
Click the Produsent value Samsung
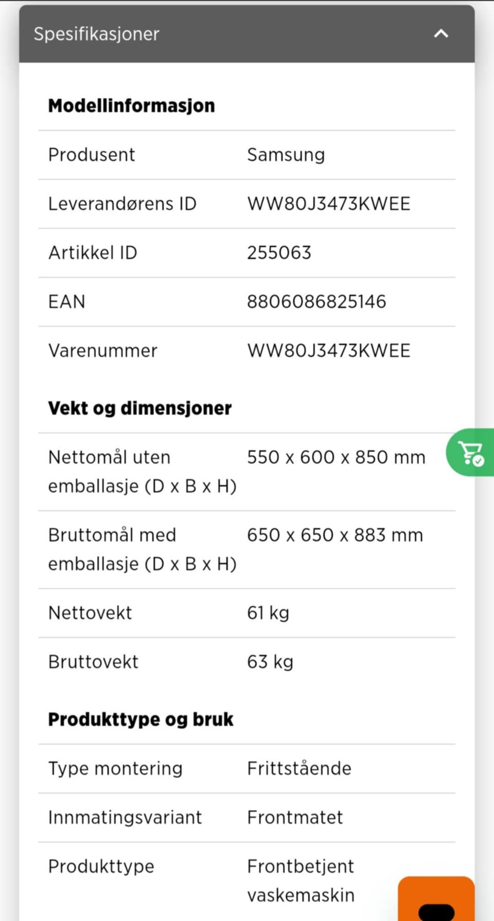tap(286, 155)
